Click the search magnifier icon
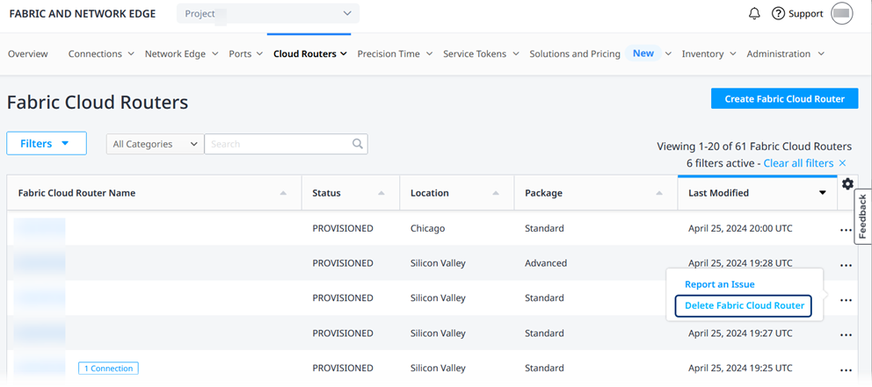Screen dimensions: 872x387 [x=358, y=144]
